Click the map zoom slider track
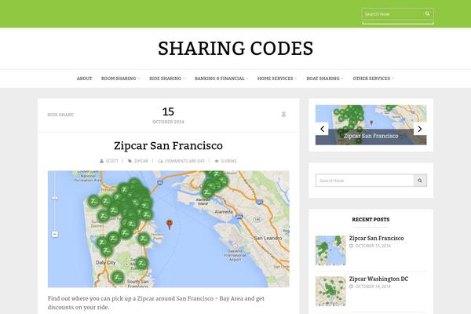This screenshot has width=471, height=314. tap(55, 201)
